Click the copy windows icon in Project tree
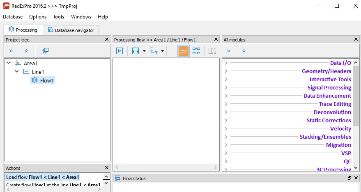Viewport: 361px width, 192px height. coord(45,51)
